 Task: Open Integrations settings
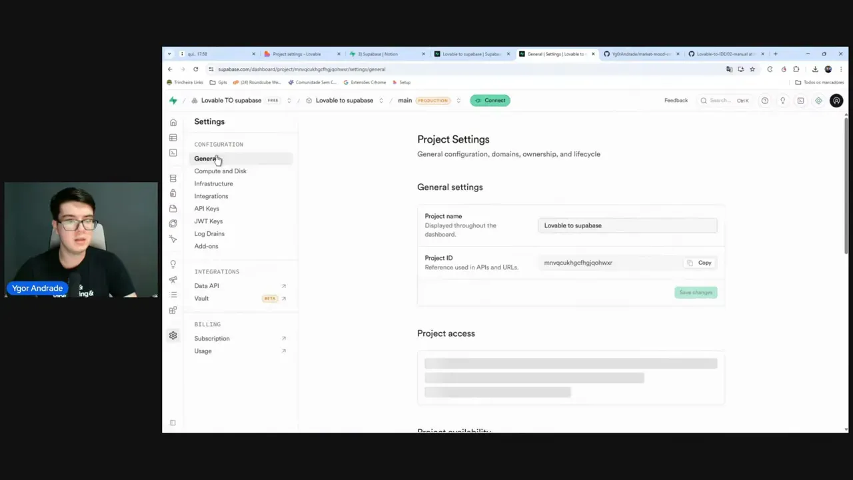pyautogui.click(x=211, y=197)
